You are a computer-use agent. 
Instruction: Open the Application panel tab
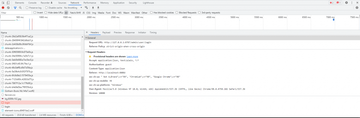(119, 3)
